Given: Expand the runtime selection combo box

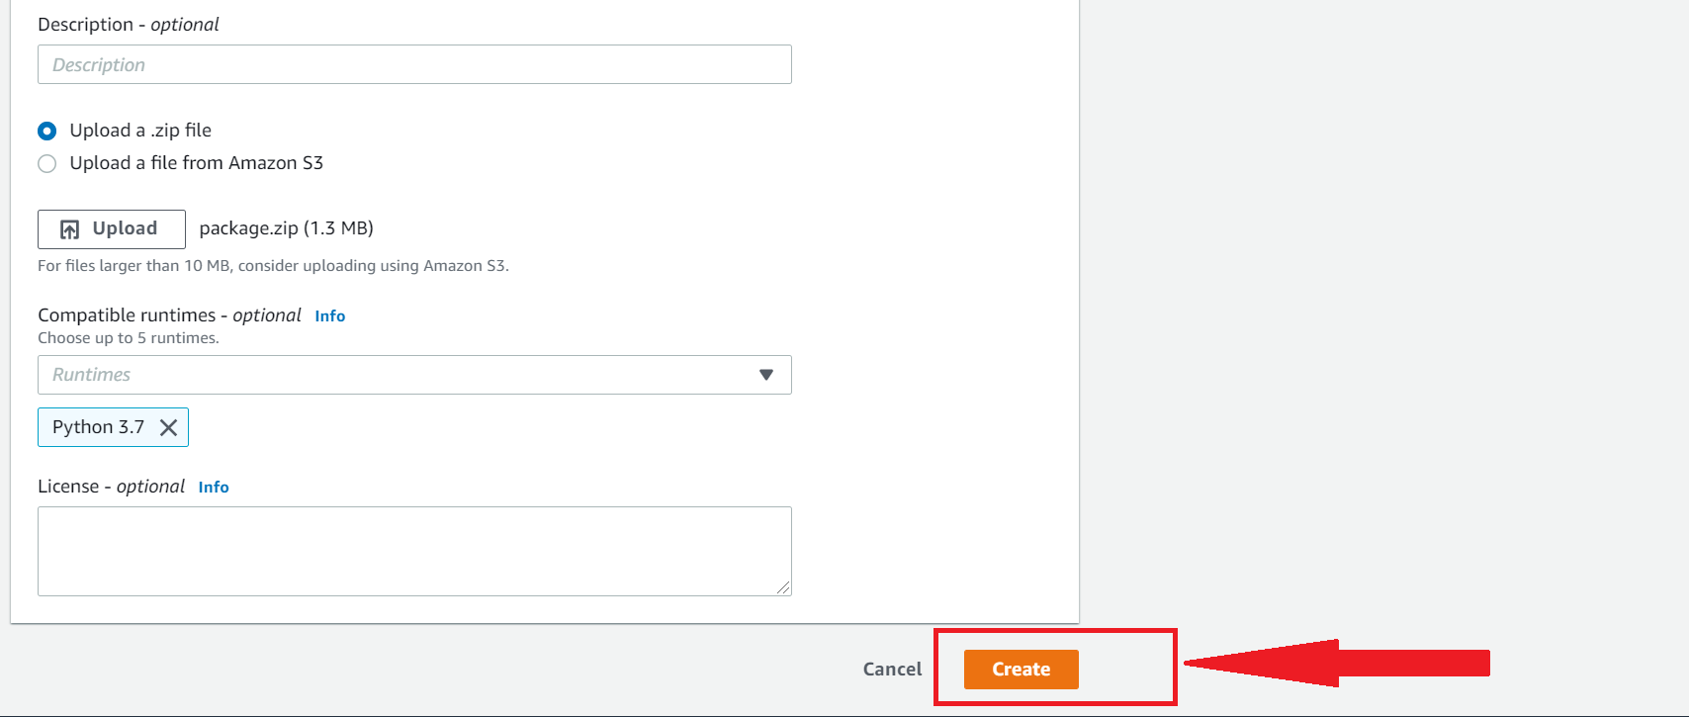Looking at the screenshot, I should tap(414, 375).
